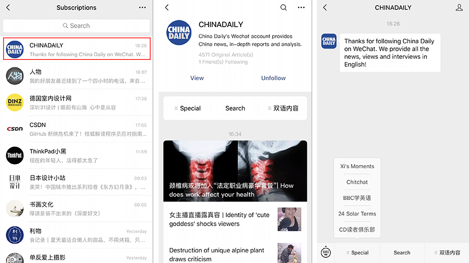The image size is (469, 263).
Task: Select Xi's Moments from popup menu
Action: click(357, 166)
